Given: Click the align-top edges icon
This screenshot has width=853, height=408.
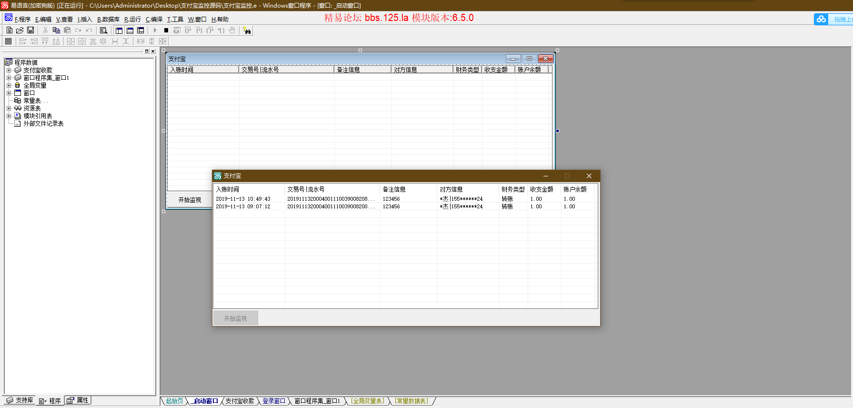Looking at the screenshot, I should [45, 41].
